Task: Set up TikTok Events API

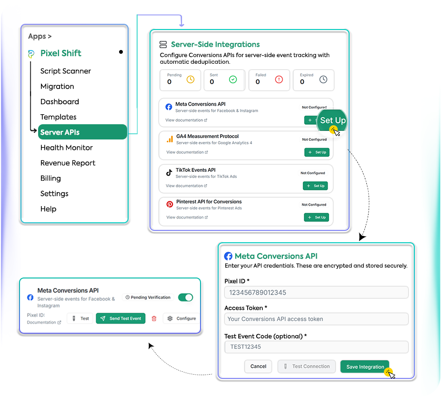Action: click(x=315, y=186)
